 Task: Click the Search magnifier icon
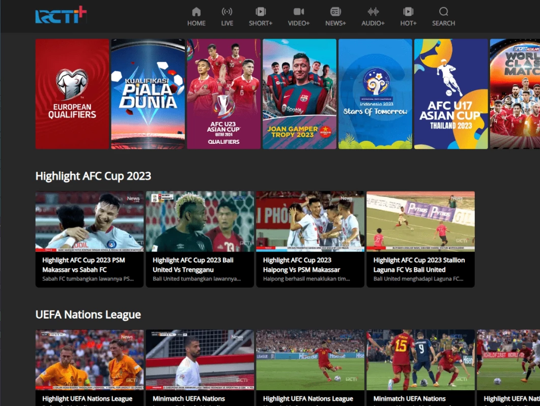444,12
